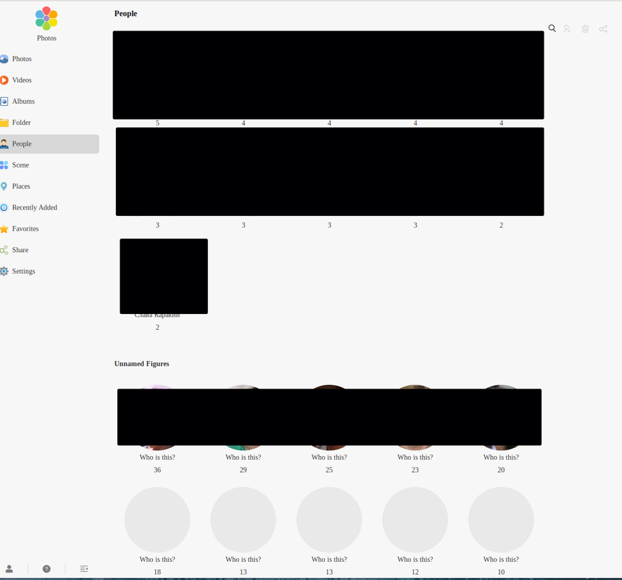Image resolution: width=622 pixels, height=580 pixels.
Task: Click 'Who is this?' above count 12
Action: tap(415, 560)
